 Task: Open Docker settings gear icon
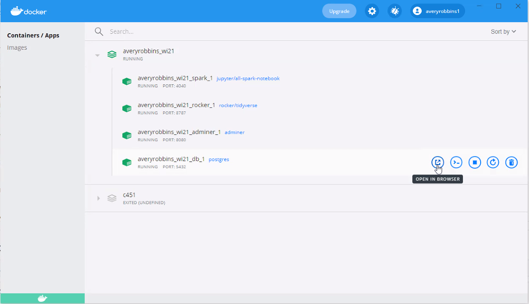[x=372, y=11]
